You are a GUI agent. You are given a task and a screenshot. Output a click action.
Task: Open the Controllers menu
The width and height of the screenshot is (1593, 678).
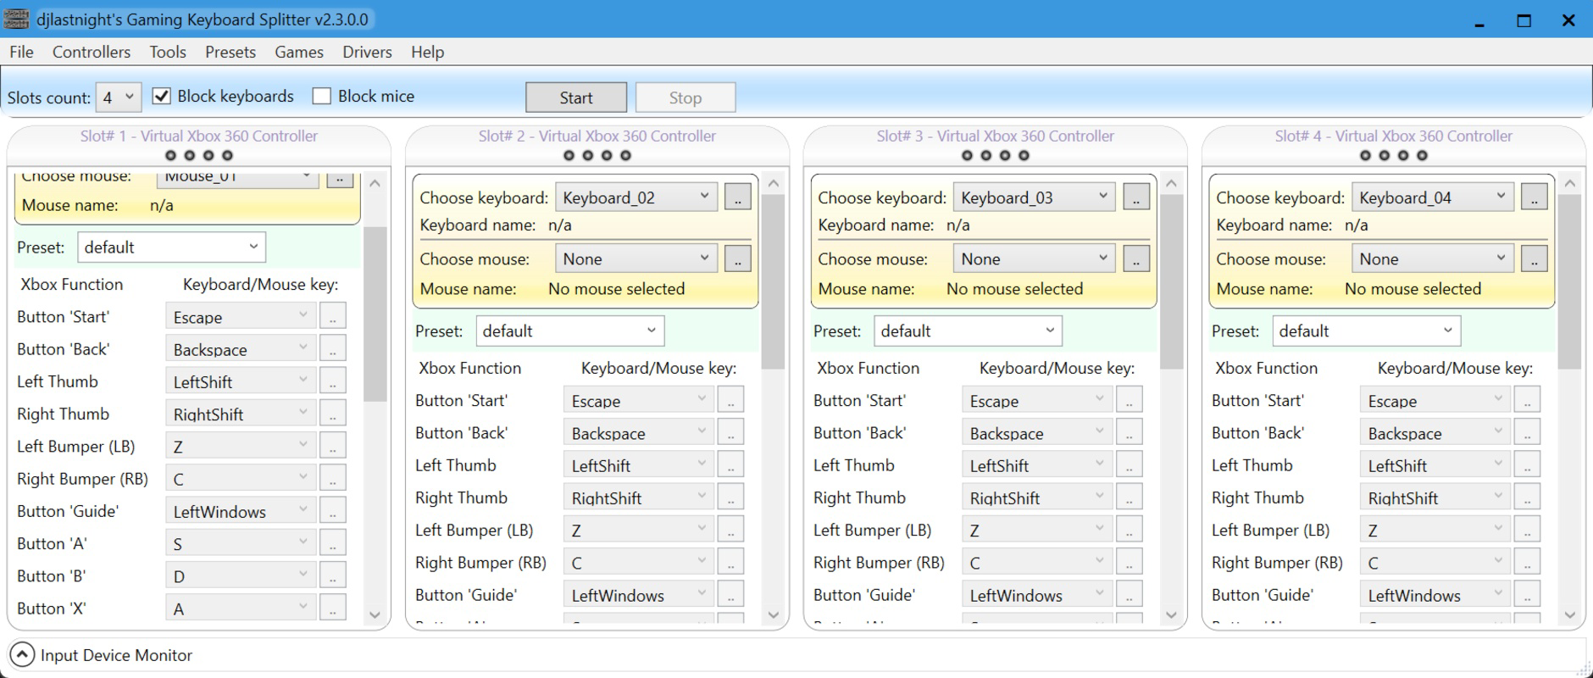coord(92,52)
